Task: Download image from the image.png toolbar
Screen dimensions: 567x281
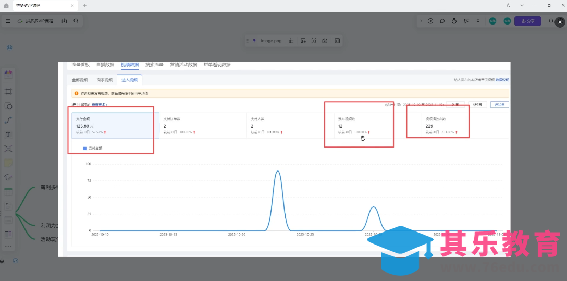Action: point(325,41)
